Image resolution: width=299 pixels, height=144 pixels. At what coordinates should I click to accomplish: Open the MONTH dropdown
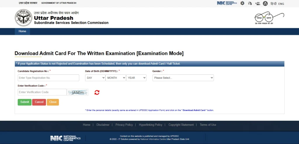[x=116, y=78]
